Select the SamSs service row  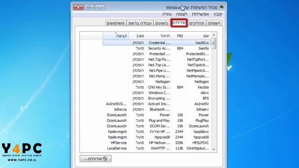[x=157, y=49]
